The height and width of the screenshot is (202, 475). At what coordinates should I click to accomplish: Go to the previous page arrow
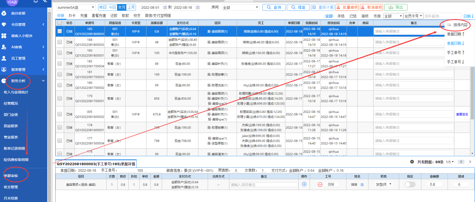point(461,162)
